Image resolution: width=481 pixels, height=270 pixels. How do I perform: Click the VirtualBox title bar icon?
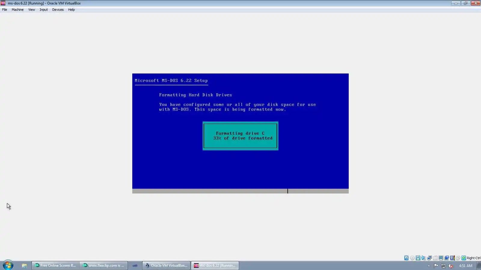coord(3,3)
